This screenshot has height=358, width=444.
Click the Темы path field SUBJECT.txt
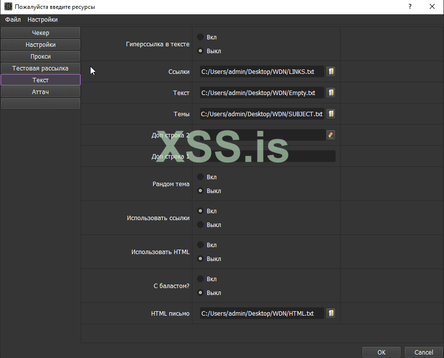[262, 114]
